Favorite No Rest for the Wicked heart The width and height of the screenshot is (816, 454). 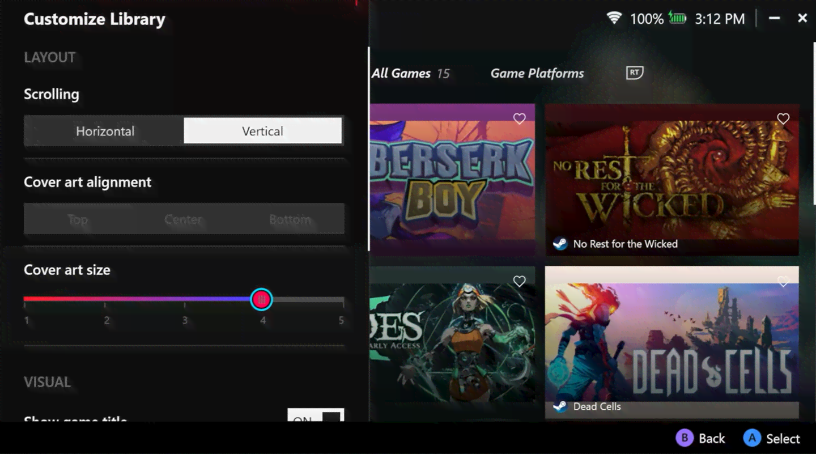(783, 118)
